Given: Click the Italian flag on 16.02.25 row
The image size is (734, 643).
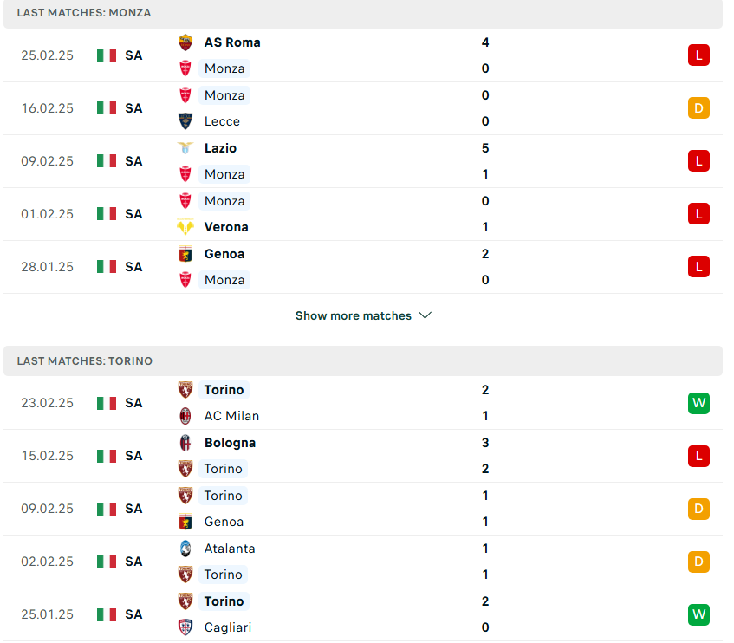Looking at the screenshot, I should 107,108.
